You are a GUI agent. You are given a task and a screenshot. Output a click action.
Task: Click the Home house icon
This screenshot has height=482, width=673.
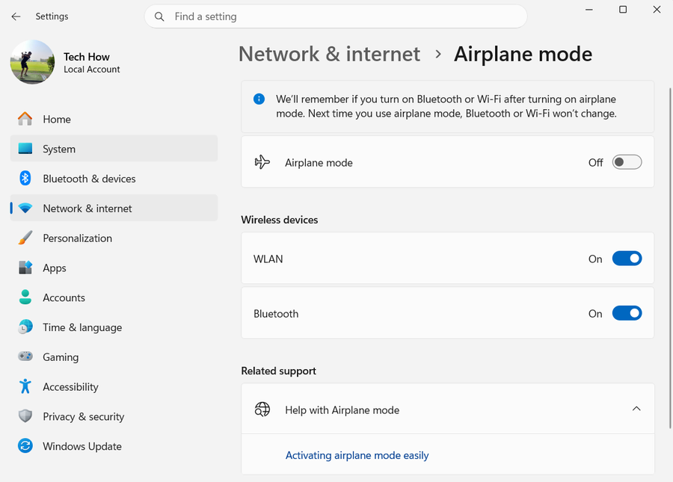click(25, 119)
